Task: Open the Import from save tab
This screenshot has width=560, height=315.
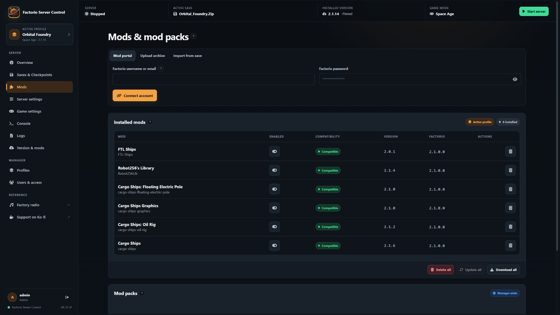Action: pos(188,56)
